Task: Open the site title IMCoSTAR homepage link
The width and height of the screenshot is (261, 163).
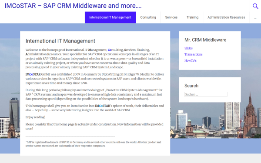Action: pyautogui.click(x=73, y=6)
